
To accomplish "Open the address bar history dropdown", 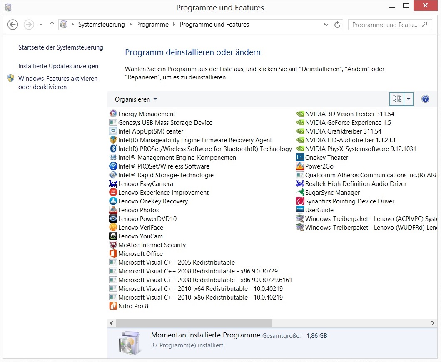I will 326,25.
